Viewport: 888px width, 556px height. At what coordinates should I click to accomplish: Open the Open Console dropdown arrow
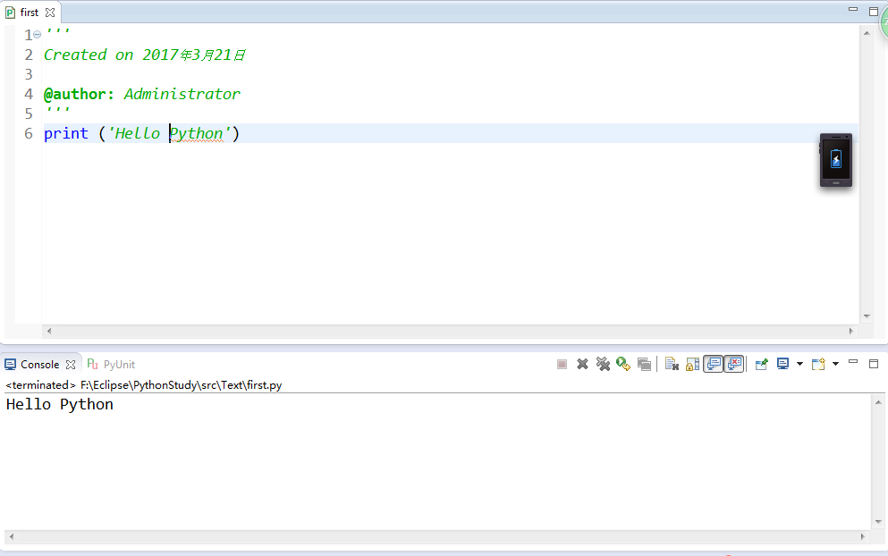pyautogui.click(x=835, y=364)
